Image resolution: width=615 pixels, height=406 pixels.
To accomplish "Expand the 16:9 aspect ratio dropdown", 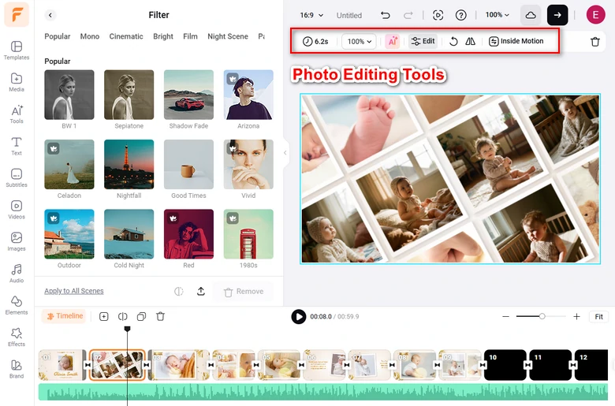I will pyautogui.click(x=311, y=15).
